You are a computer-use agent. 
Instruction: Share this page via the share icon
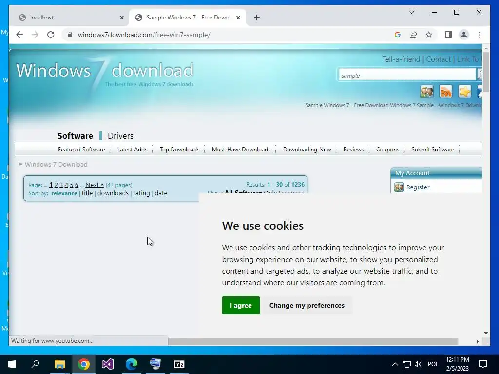tap(413, 35)
